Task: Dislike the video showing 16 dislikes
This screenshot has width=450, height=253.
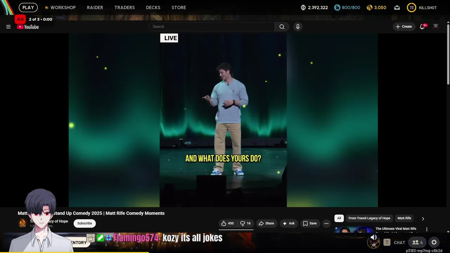Action: tap(246, 223)
